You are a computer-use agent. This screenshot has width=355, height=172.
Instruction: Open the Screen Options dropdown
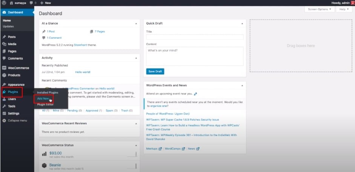320,9
